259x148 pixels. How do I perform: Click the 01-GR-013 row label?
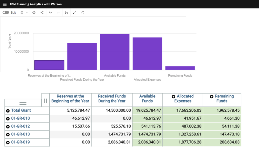[20, 134]
